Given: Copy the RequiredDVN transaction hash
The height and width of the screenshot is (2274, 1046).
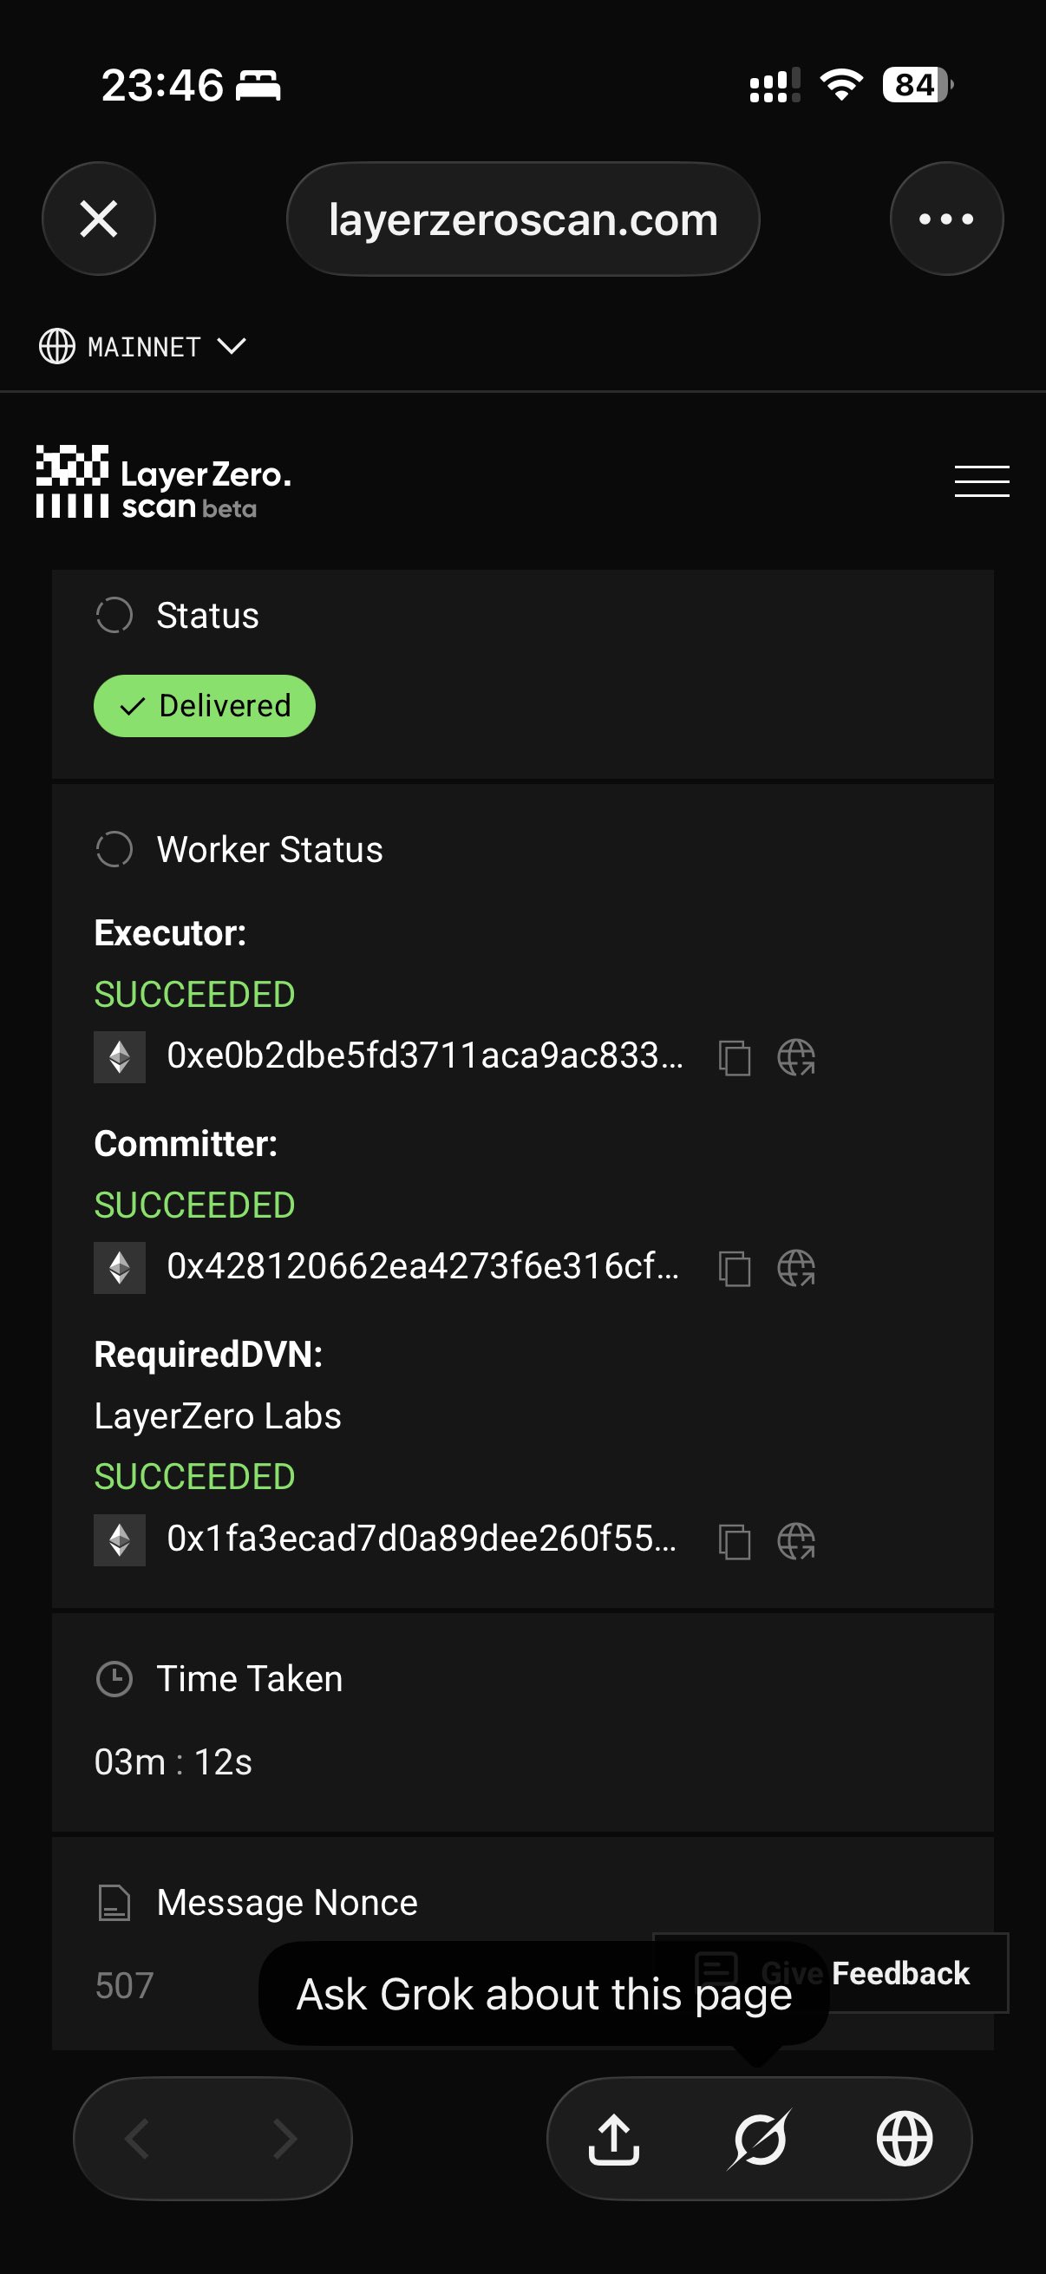Looking at the screenshot, I should tap(735, 1541).
